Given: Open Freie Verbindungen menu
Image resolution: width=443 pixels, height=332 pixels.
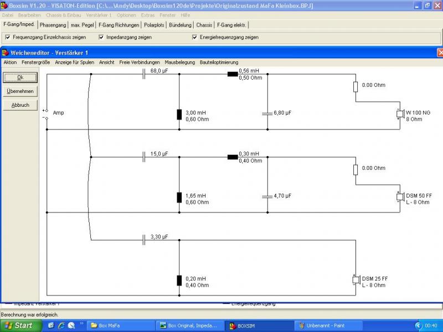Looking at the screenshot, I should pos(140,62).
